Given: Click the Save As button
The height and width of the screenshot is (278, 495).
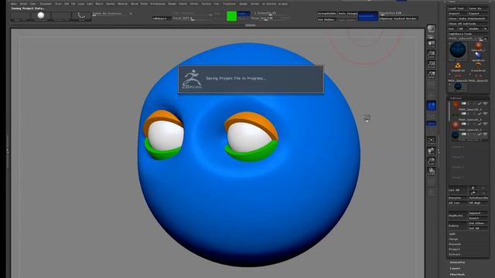Looking at the screenshot, I should pyautogui.click(x=478, y=8).
